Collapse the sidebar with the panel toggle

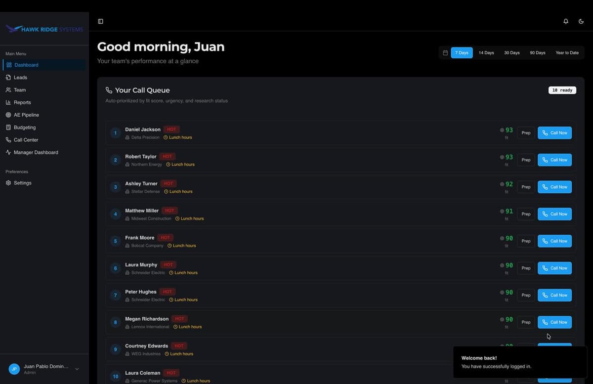pos(100,21)
